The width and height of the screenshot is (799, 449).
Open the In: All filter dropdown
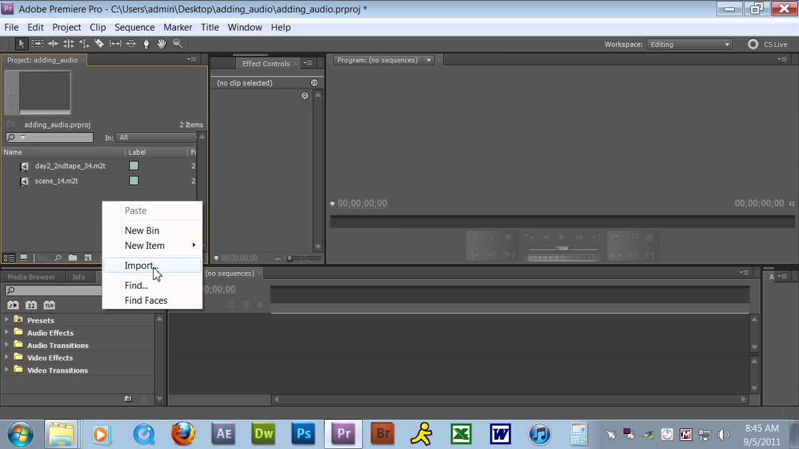coord(157,137)
